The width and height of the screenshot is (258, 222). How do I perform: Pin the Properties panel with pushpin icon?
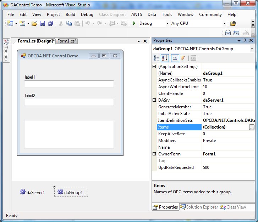coord(245,40)
